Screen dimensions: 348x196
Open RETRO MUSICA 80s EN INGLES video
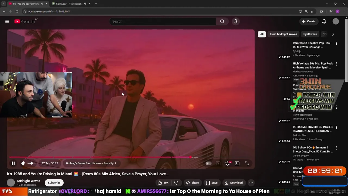(313, 129)
